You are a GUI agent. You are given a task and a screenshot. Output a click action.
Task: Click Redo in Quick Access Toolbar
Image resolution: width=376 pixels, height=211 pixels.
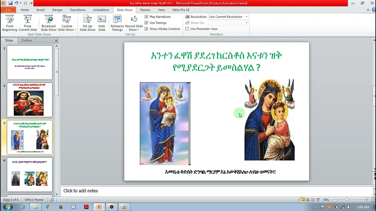pyautogui.click(x=25, y=3)
